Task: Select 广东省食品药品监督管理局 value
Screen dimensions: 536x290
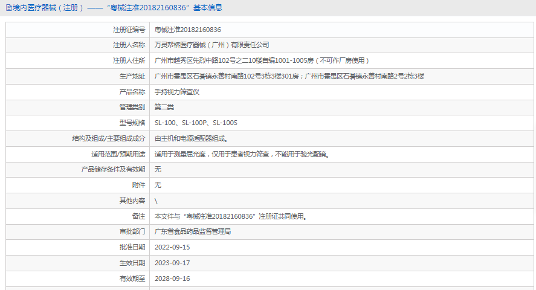Action: click(193, 231)
